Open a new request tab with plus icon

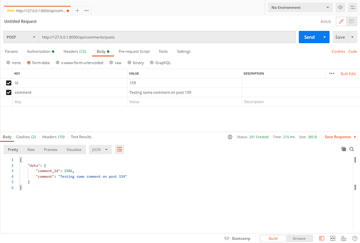(x=77, y=11)
